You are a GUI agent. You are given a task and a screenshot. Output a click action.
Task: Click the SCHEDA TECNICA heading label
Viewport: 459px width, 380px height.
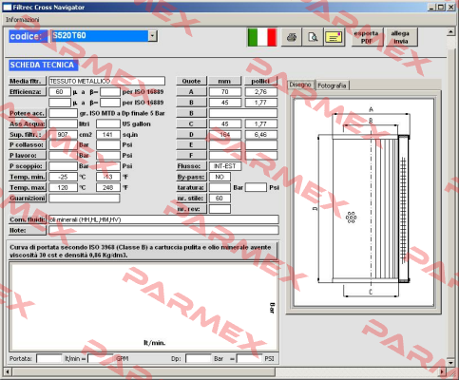tap(43, 66)
